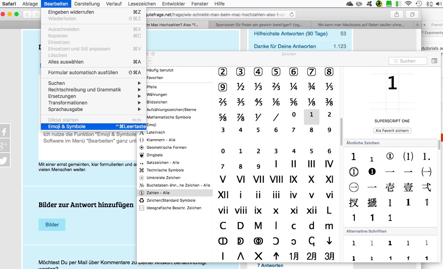443x269 pixels.
Task: Click the Technische Symbole command-key icon
Action: [141, 170]
